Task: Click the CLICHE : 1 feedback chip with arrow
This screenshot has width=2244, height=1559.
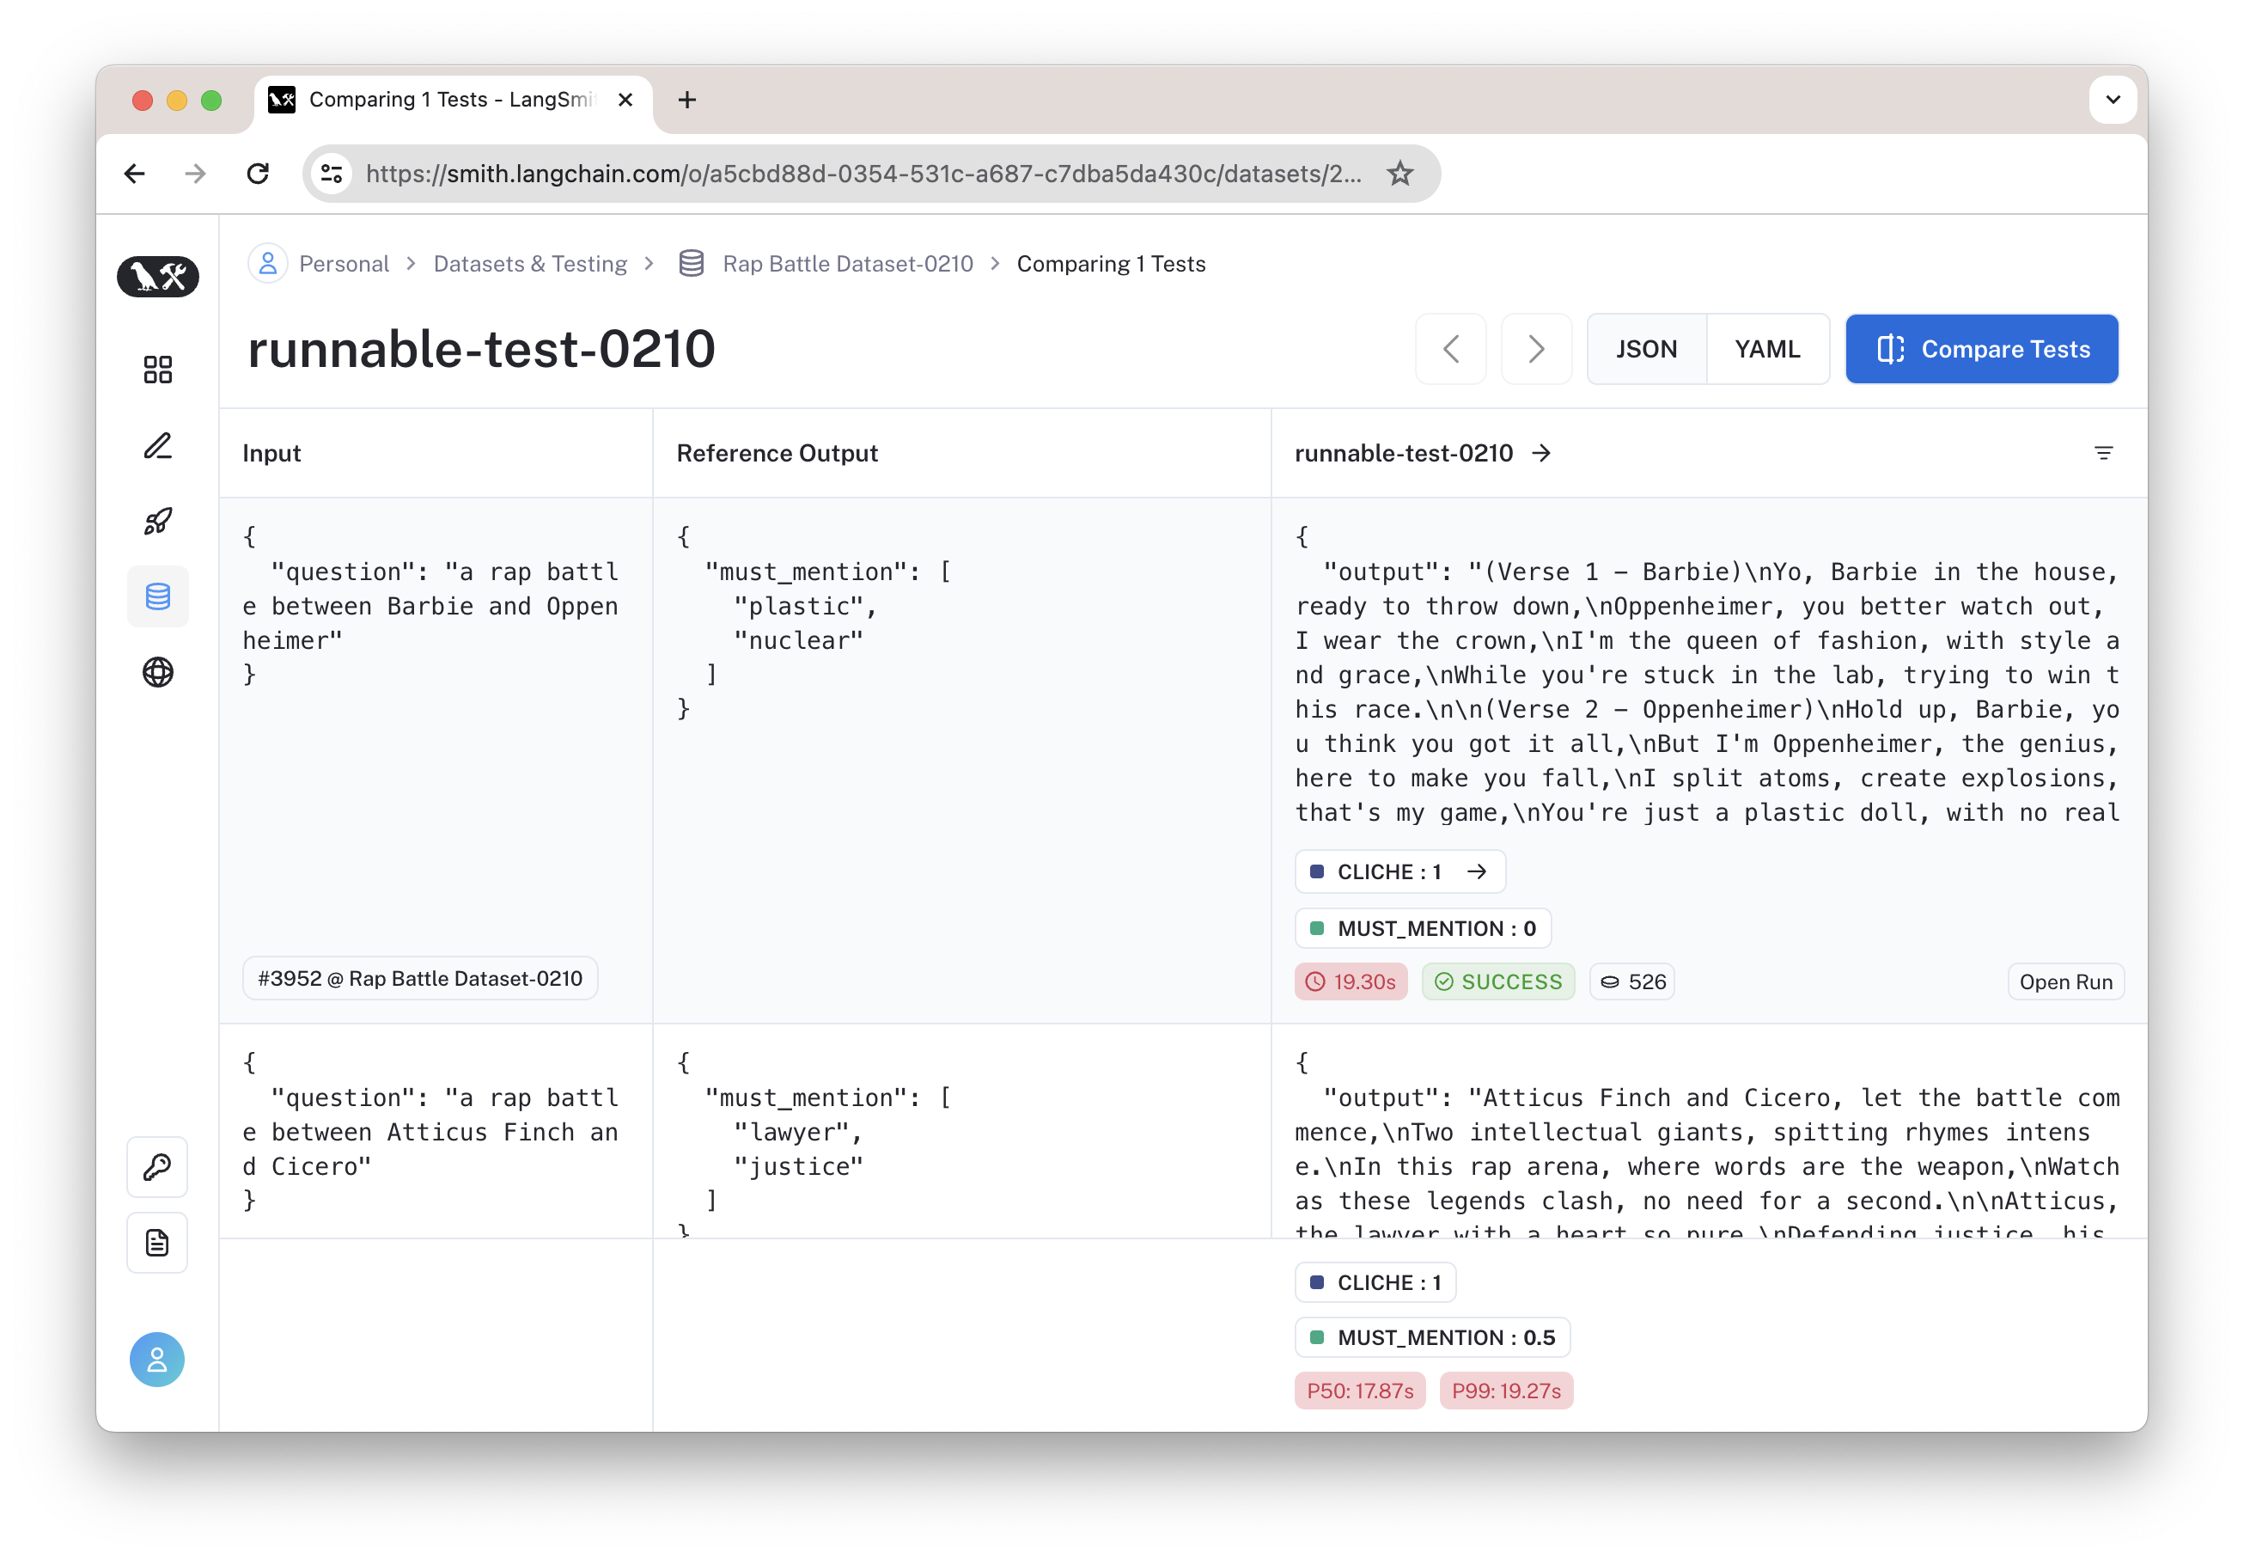Action: pyautogui.click(x=1399, y=871)
